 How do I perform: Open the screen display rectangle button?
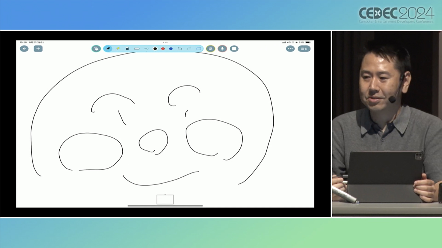pyautogui.click(x=234, y=49)
